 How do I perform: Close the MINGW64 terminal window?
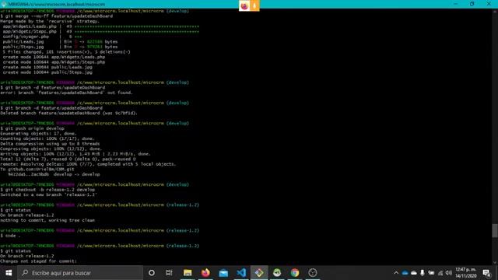coord(489,4)
